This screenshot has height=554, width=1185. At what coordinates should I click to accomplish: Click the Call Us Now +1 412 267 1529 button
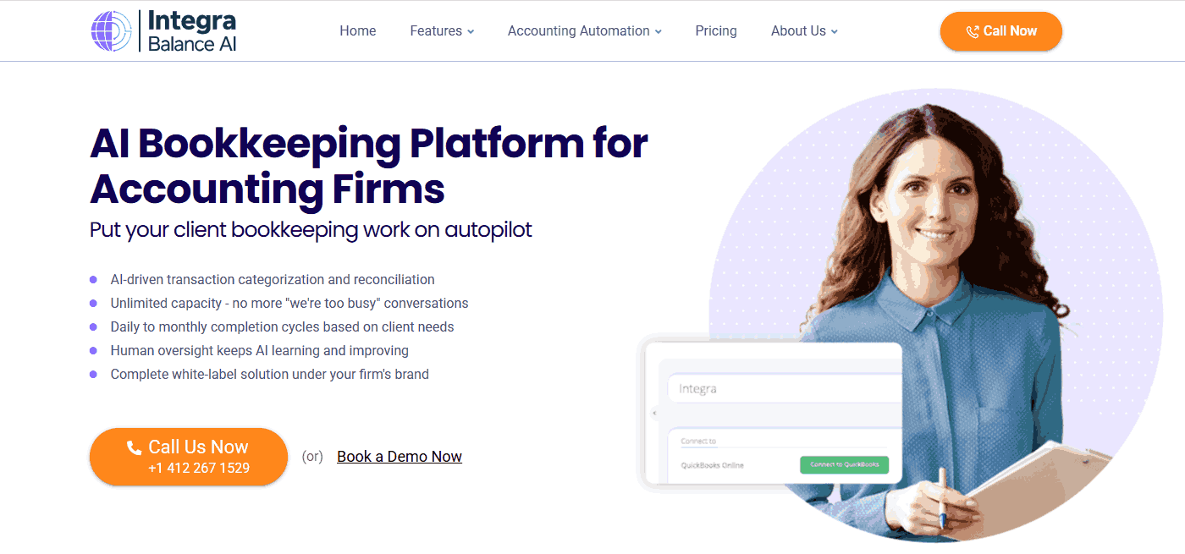(x=189, y=457)
